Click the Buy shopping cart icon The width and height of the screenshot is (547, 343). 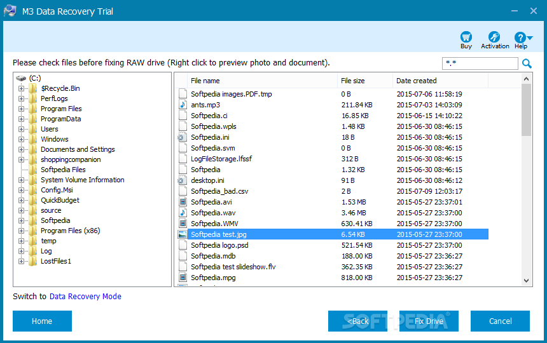tap(466, 37)
